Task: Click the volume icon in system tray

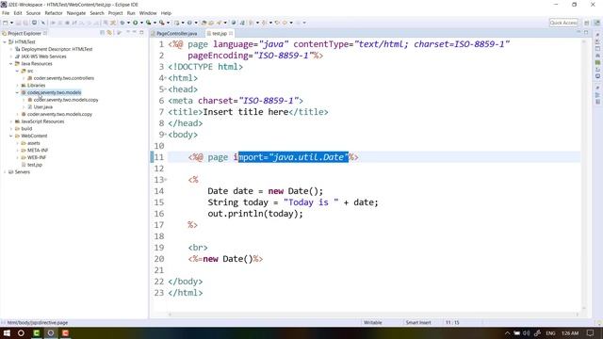Action: click(527, 333)
